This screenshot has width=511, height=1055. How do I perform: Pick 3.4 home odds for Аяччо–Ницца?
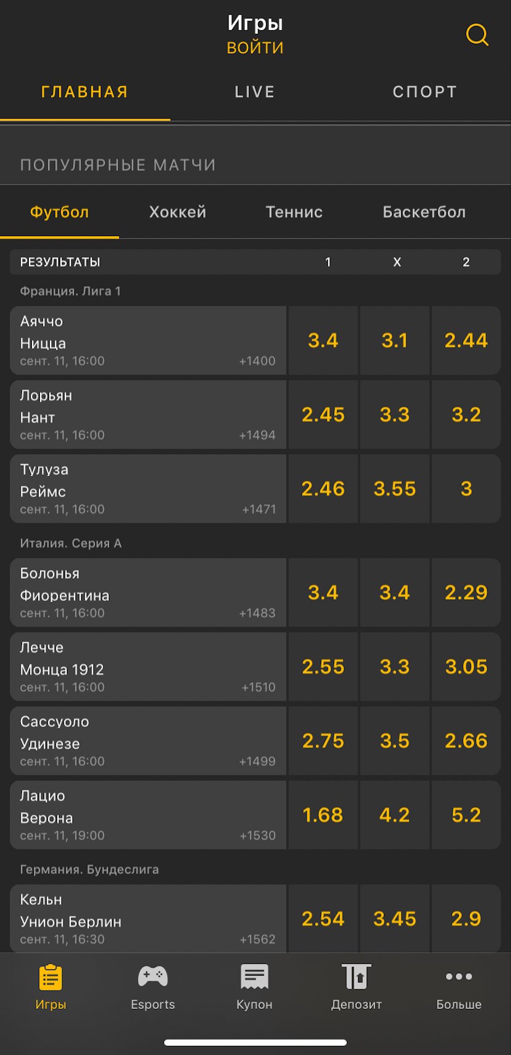(x=323, y=341)
